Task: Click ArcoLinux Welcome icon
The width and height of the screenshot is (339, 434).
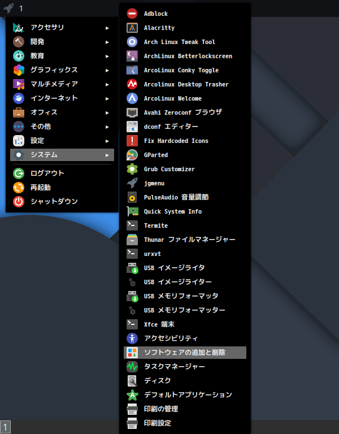Action: pos(132,98)
